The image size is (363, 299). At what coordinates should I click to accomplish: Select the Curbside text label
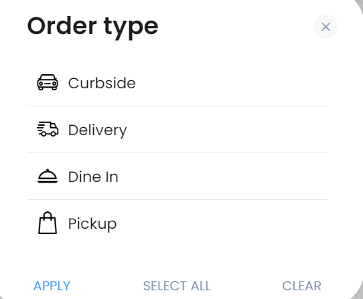(102, 83)
